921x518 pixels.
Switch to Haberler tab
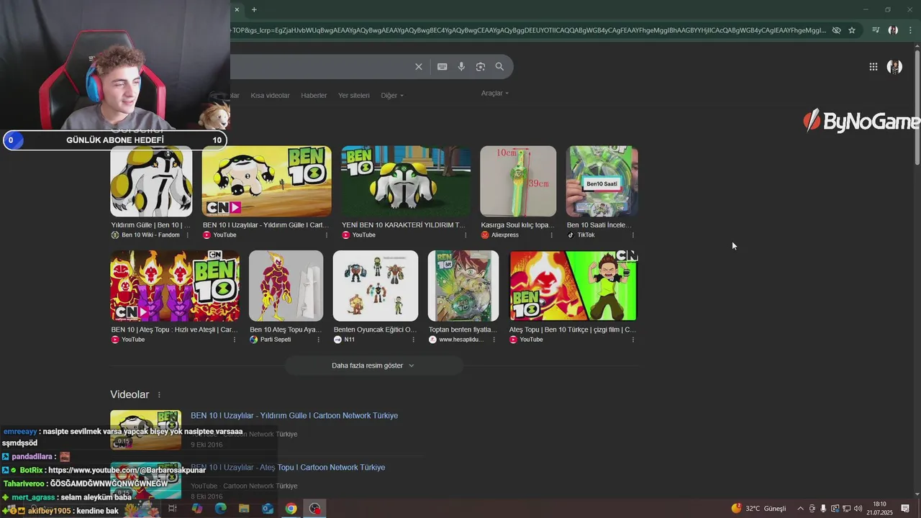(314, 96)
